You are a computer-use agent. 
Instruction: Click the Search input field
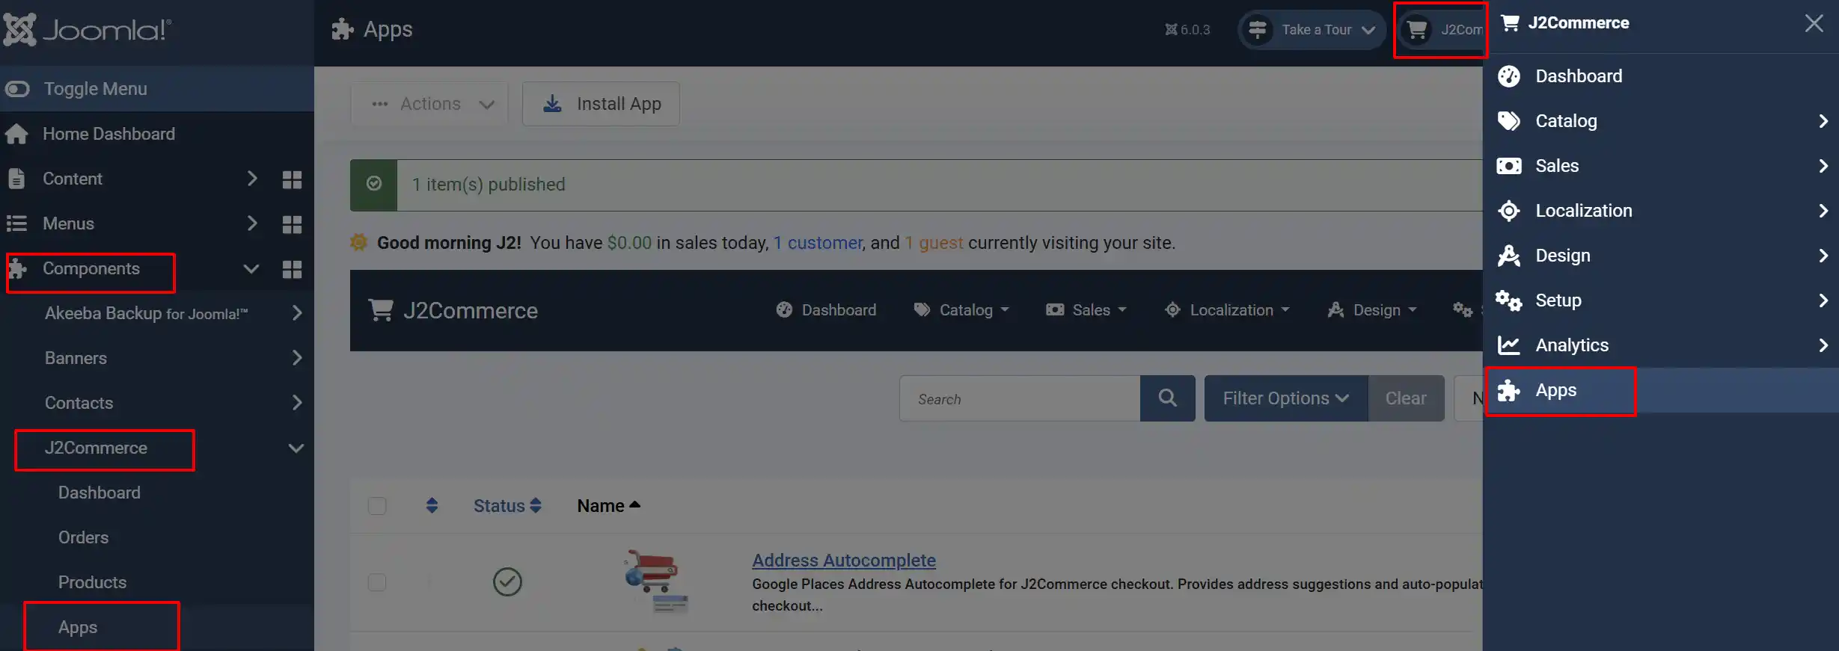point(1020,399)
